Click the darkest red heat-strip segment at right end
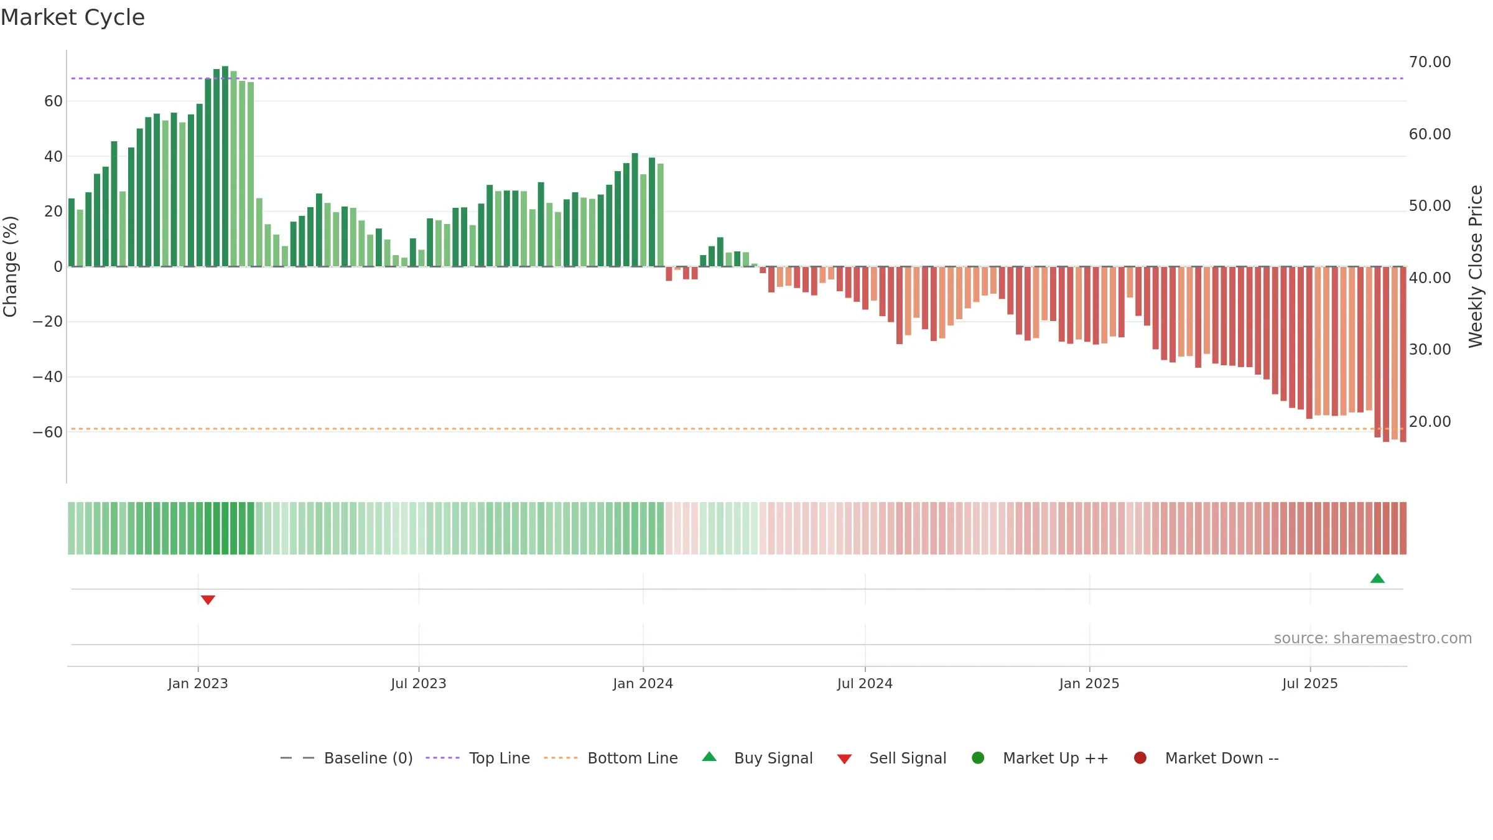Viewport: 1493px width, 840px height. coord(1403,528)
